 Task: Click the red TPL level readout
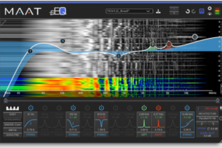[211, 109]
